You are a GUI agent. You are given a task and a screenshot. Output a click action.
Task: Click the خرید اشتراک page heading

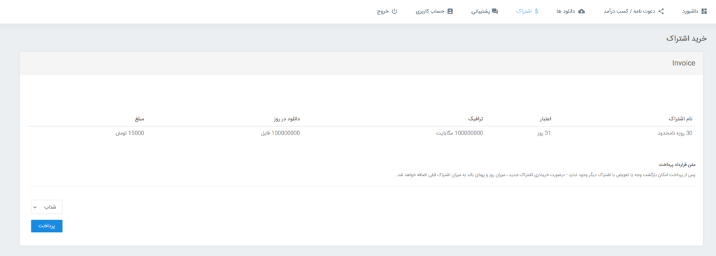click(687, 38)
